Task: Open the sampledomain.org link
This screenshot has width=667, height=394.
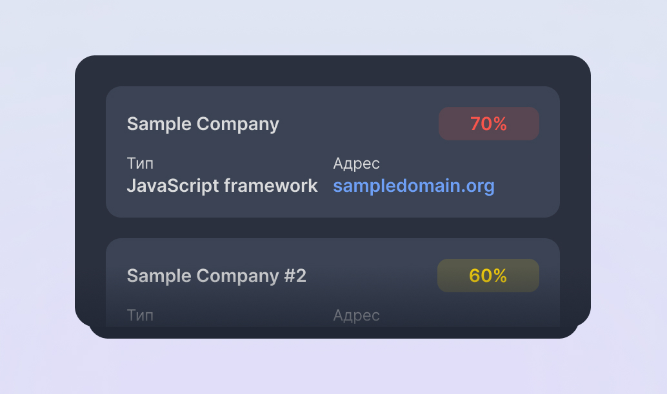Action: 413,186
